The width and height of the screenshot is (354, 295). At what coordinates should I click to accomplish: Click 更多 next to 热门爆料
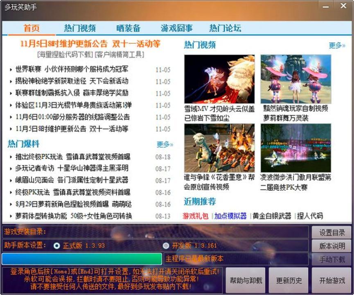click(x=165, y=144)
